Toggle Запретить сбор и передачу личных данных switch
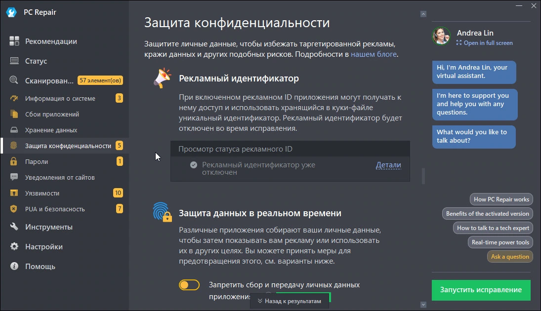 (189, 285)
